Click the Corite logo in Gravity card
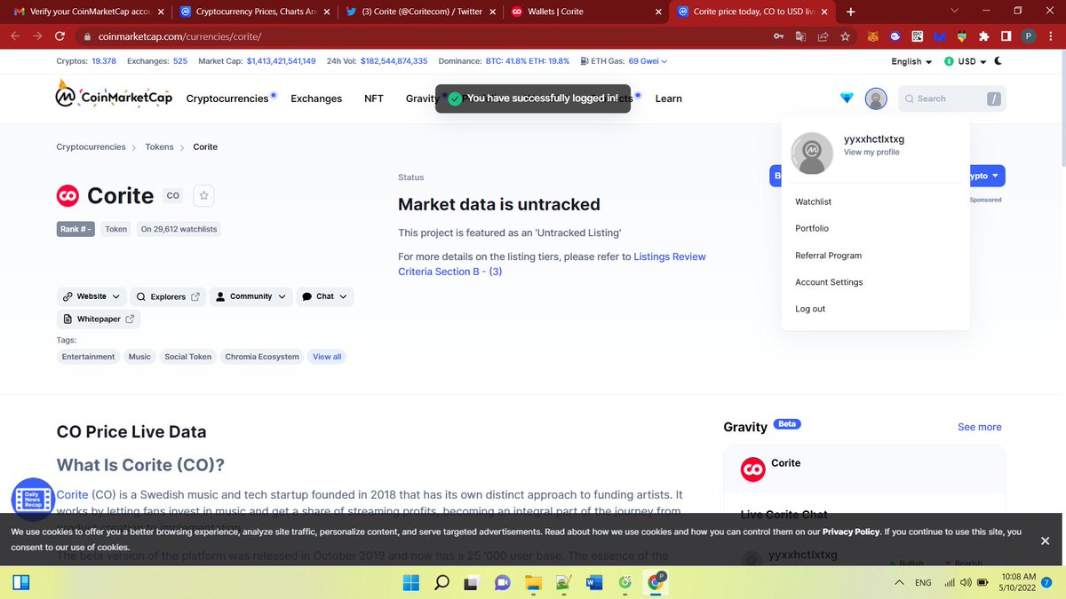The image size is (1066, 599). pyautogui.click(x=753, y=469)
